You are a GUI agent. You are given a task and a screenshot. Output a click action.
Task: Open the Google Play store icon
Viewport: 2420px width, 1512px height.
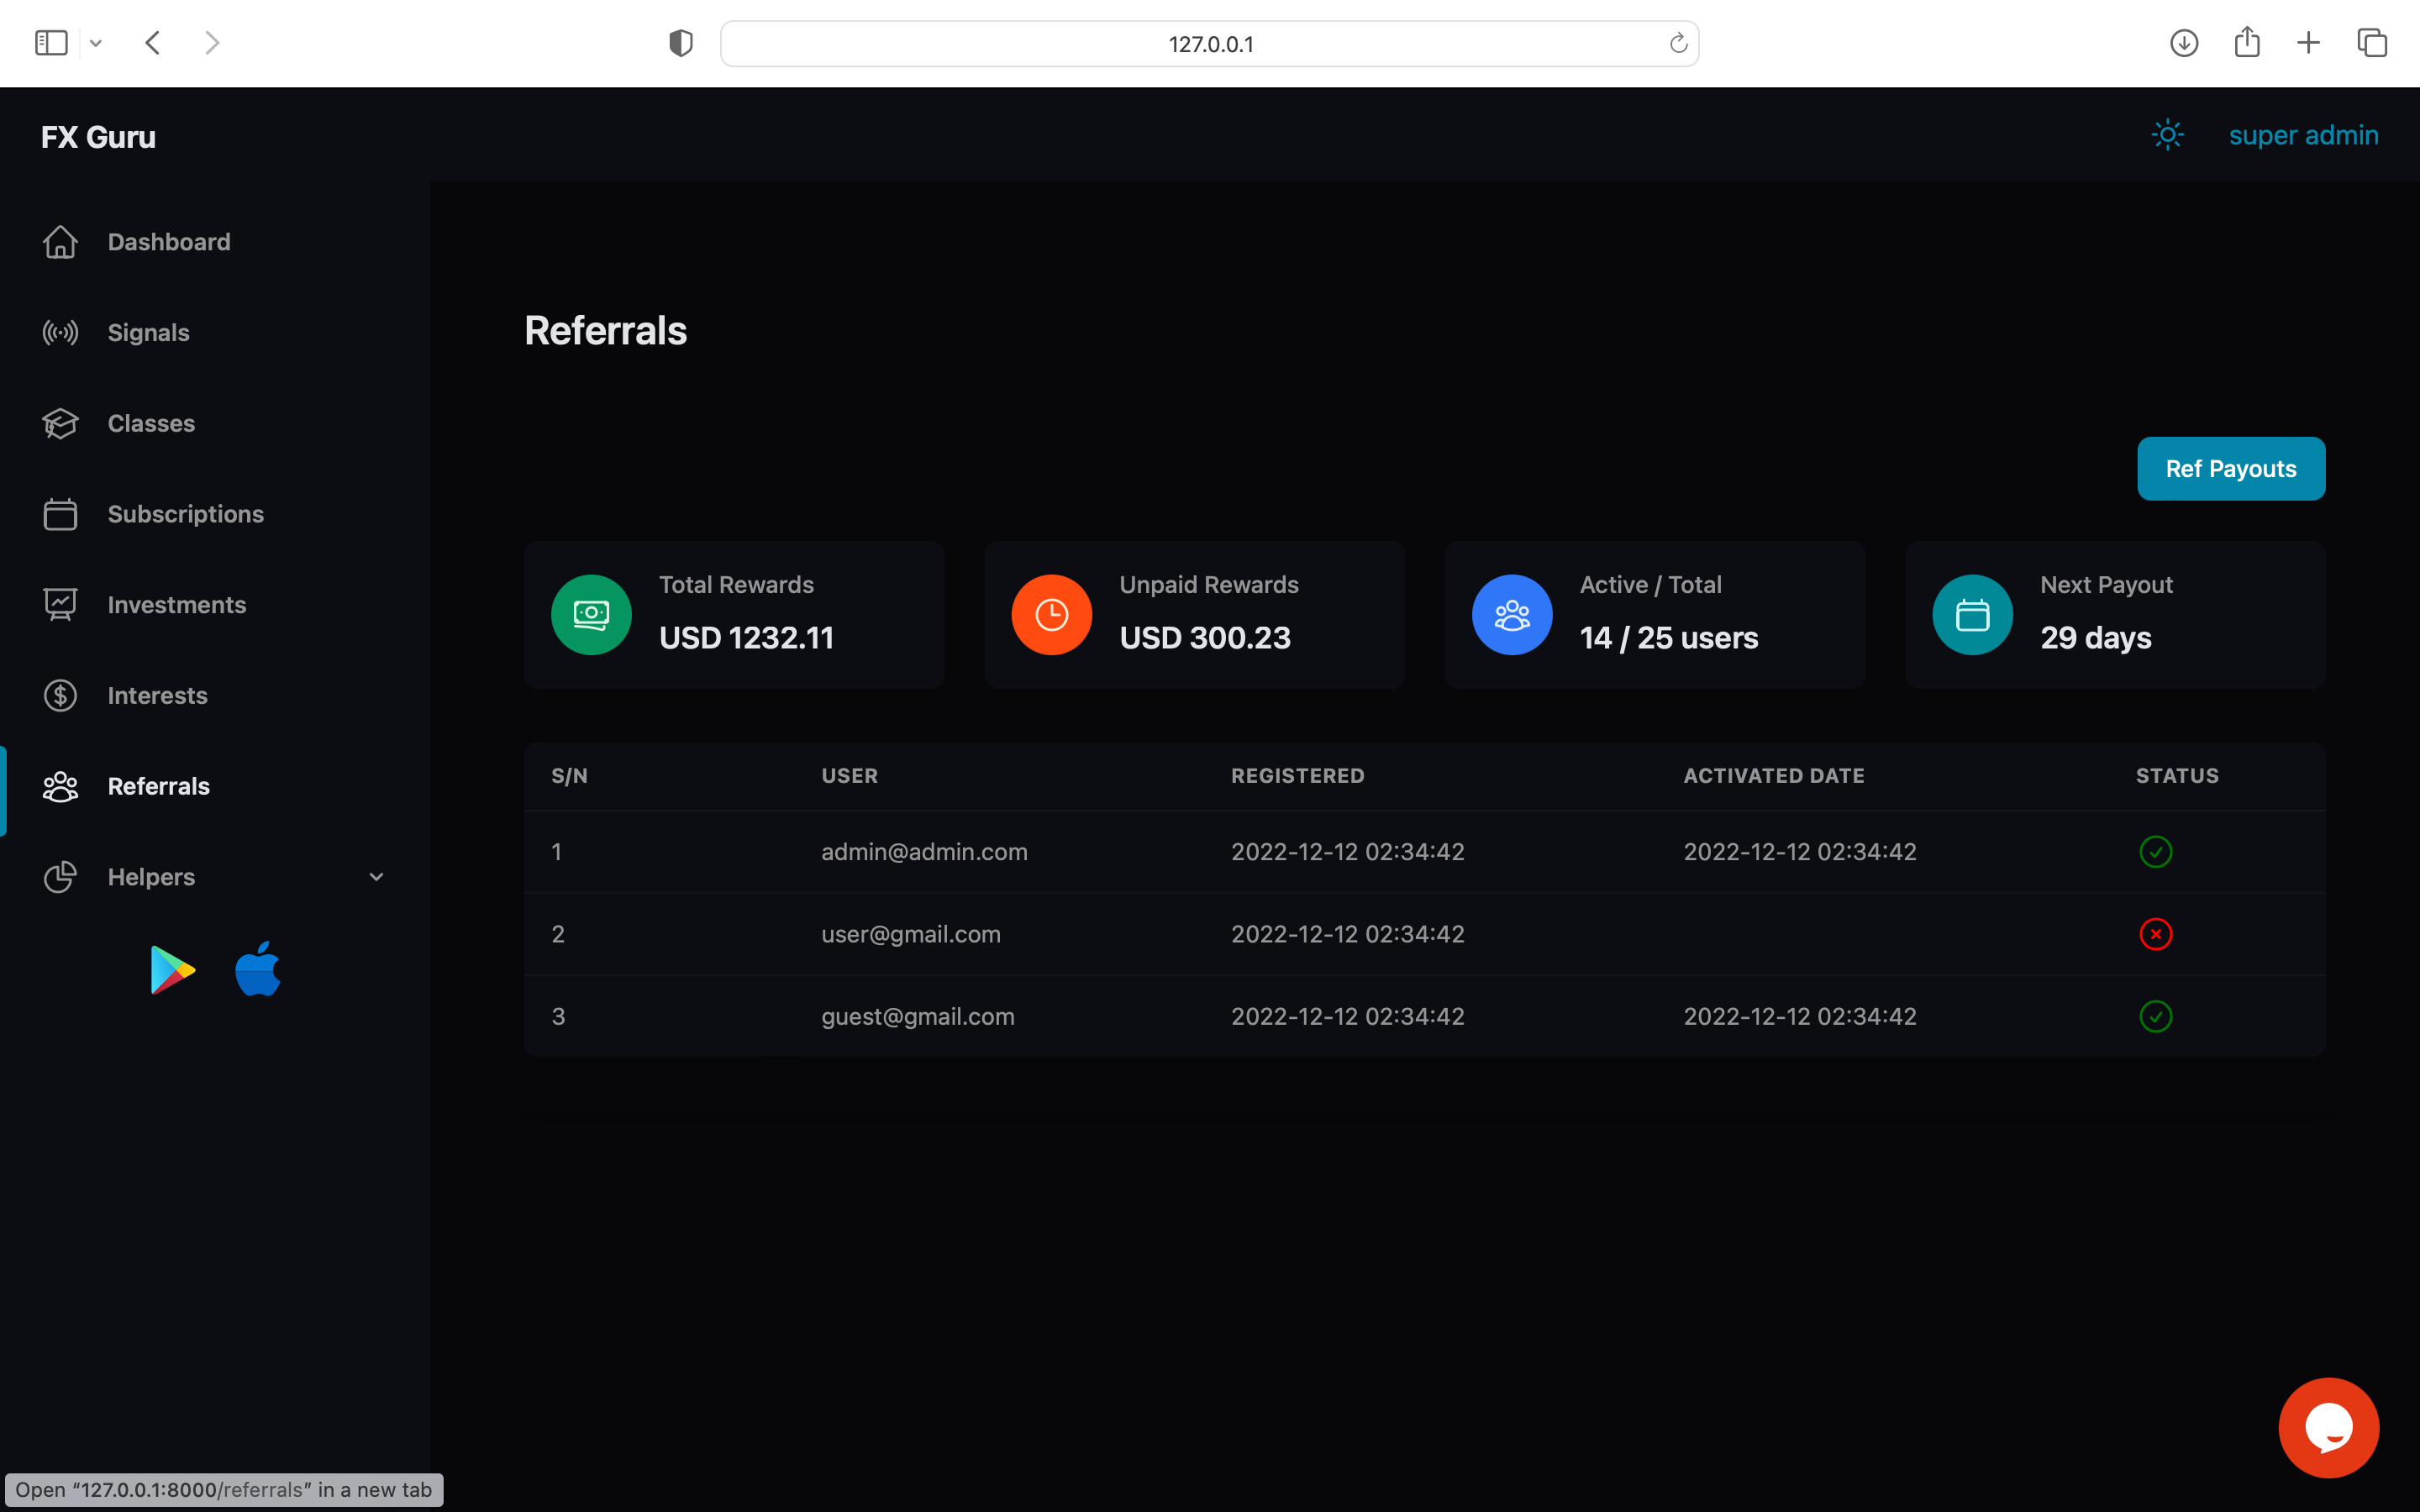coord(172,969)
